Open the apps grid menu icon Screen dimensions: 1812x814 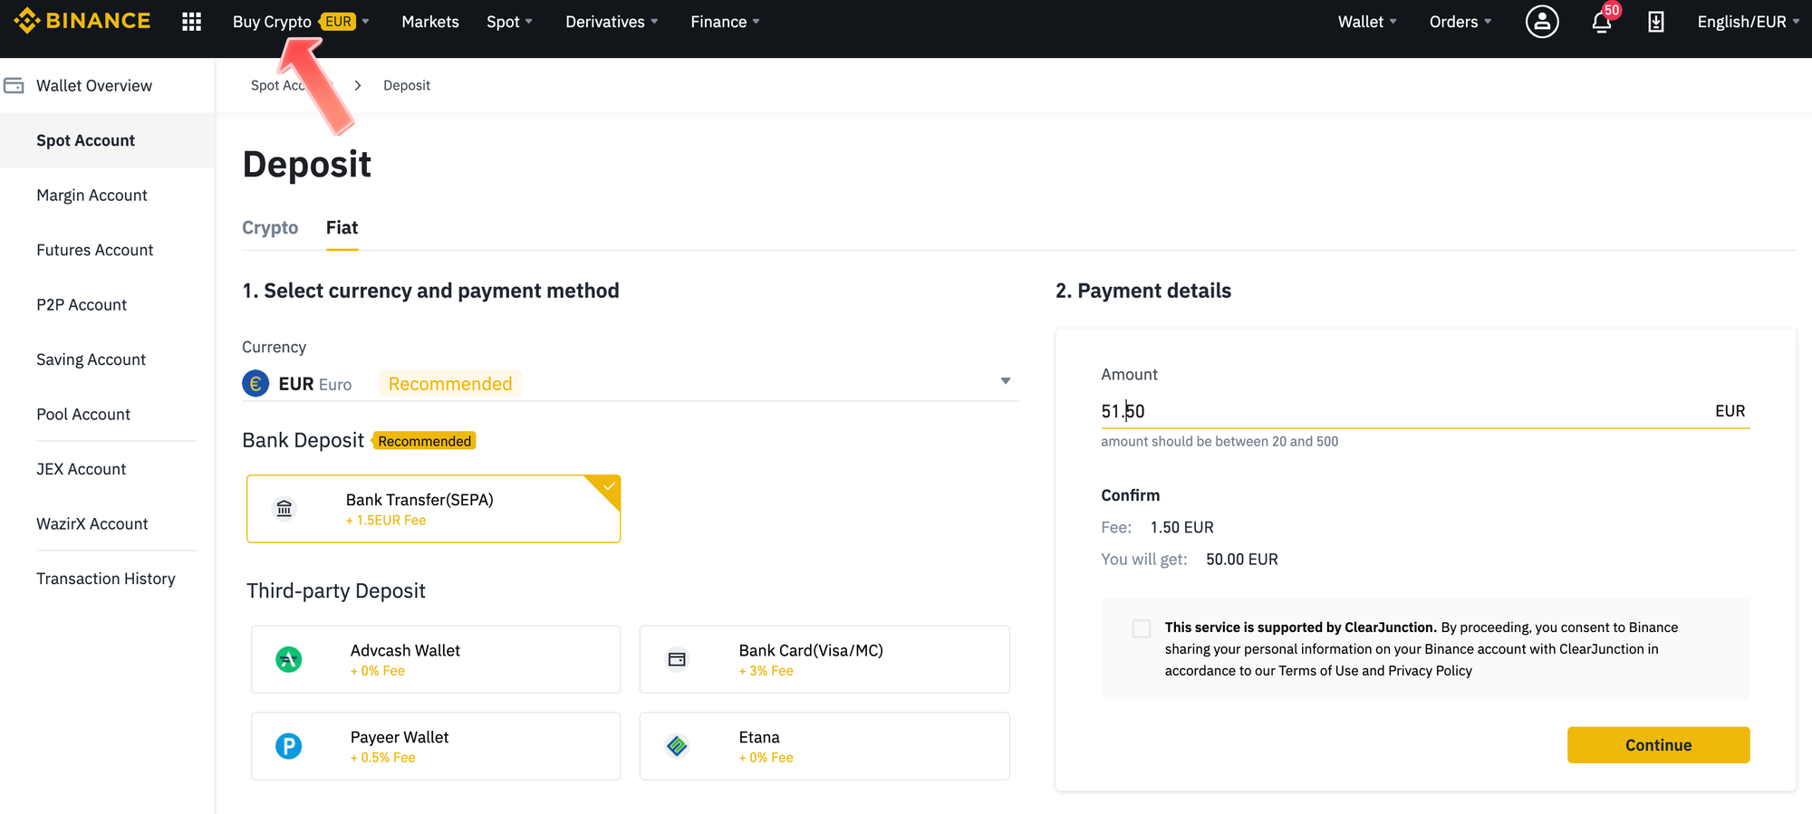coord(191,22)
